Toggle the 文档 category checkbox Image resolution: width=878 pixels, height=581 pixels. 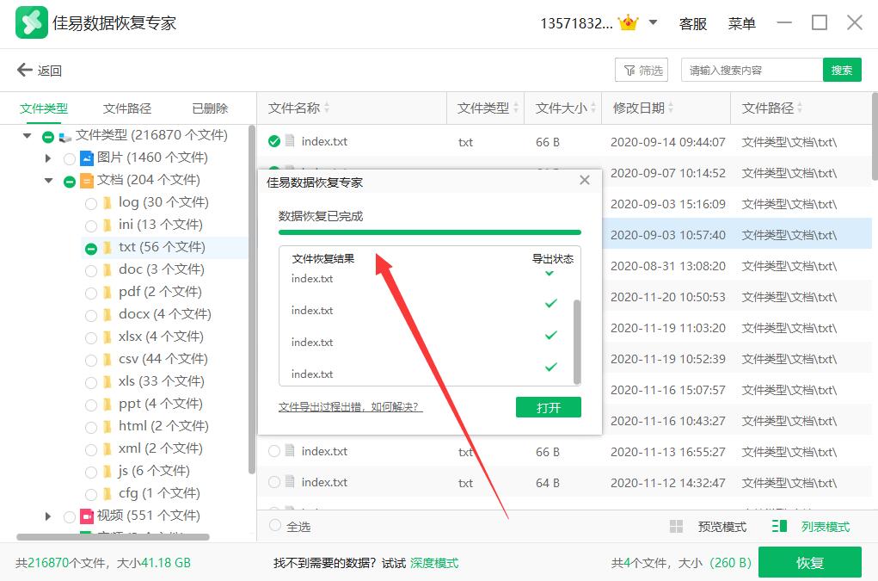coord(70,182)
